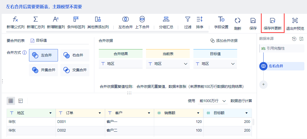Expand the 当前表 地区 field dropdown
Screen dimensions: 307x139
pyautogui.click(x=186, y=64)
